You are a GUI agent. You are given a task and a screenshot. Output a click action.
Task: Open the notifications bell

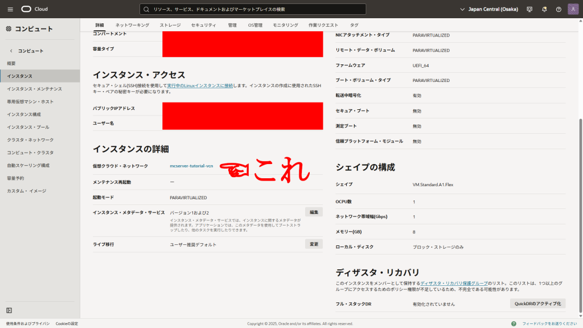tap(544, 9)
